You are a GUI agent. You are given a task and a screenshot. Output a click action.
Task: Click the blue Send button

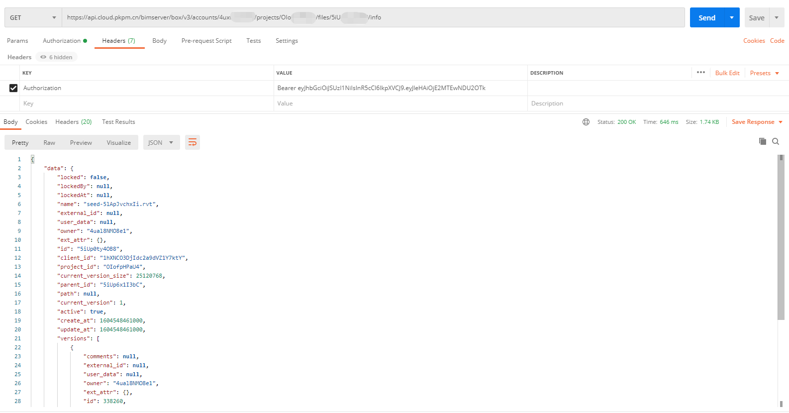(706, 18)
